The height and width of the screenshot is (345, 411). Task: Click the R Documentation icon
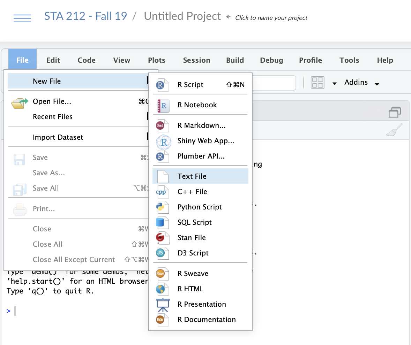pyautogui.click(x=162, y=320)
